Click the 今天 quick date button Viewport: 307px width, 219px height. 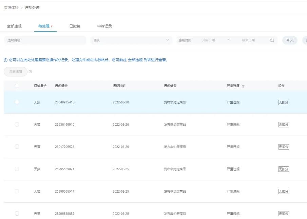pyautogui.click(x=290, y=40)
